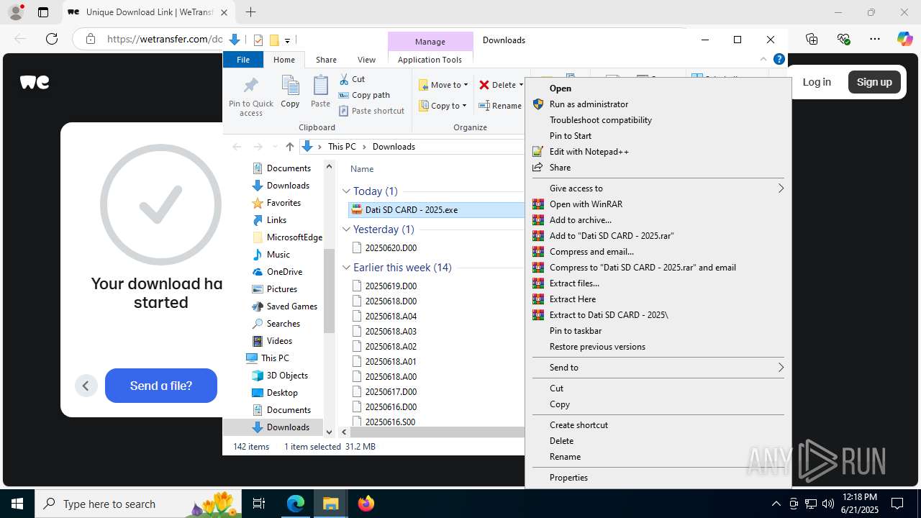This screenshot has width=921, height=518.
Task: Click the Explorer help question icon
Action: pyautogui.click(x=779, y=59)
